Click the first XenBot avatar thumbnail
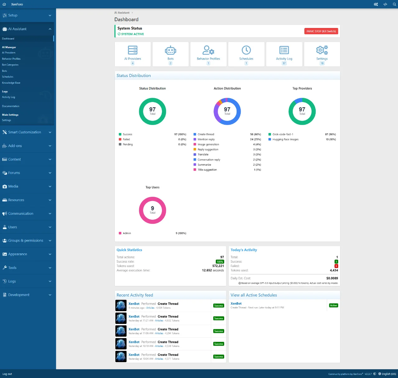This screenshot has height=378, width=398. [x=121, y=306]
